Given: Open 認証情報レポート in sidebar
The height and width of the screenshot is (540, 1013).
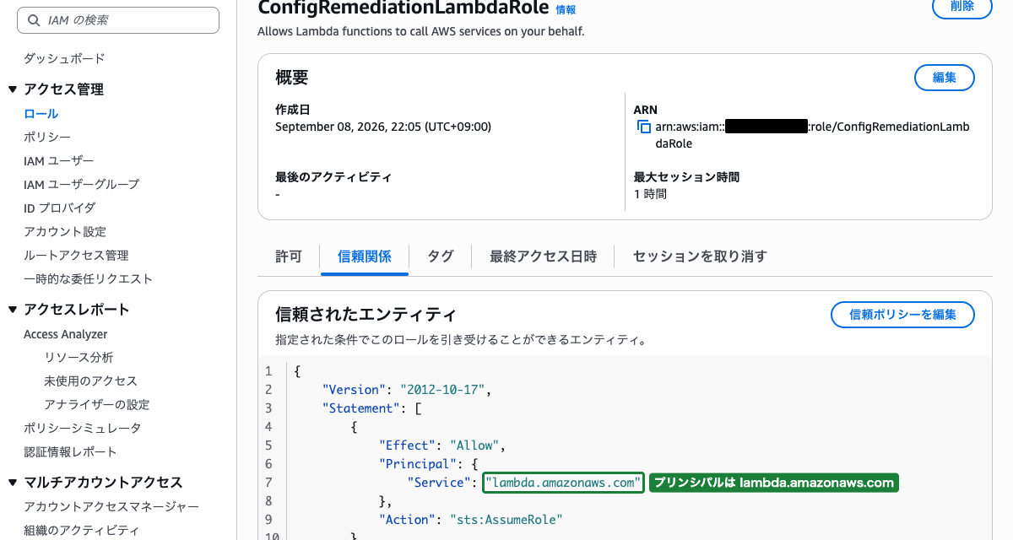Looking at the screenshot, I should coord(71,452).
